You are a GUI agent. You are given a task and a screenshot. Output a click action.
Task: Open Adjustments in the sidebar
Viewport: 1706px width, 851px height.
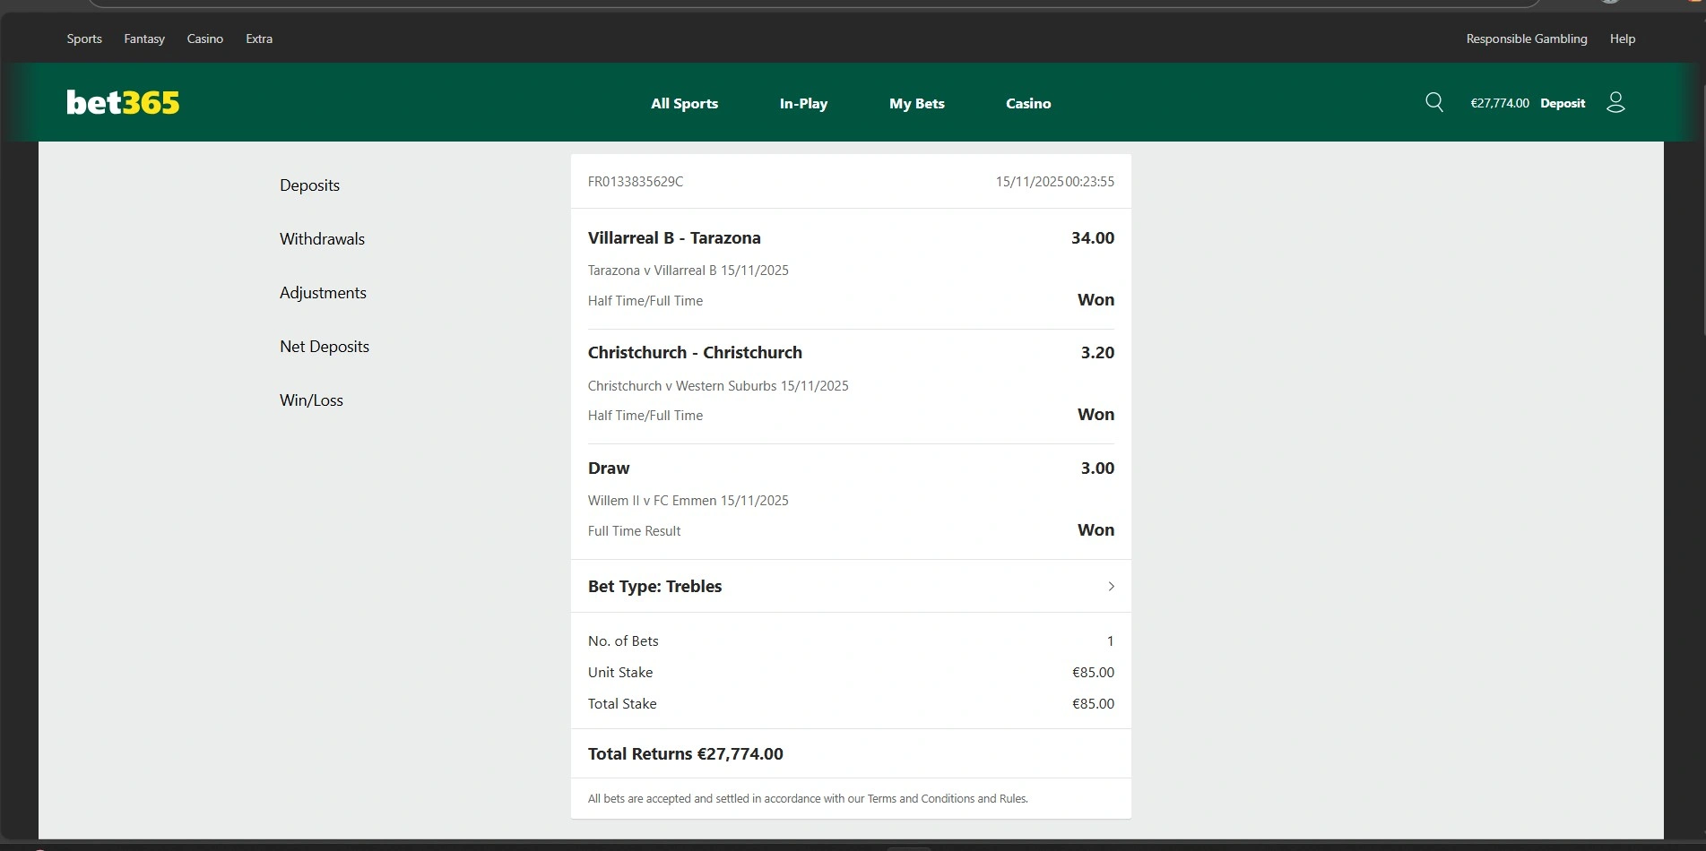coord(323,293)
